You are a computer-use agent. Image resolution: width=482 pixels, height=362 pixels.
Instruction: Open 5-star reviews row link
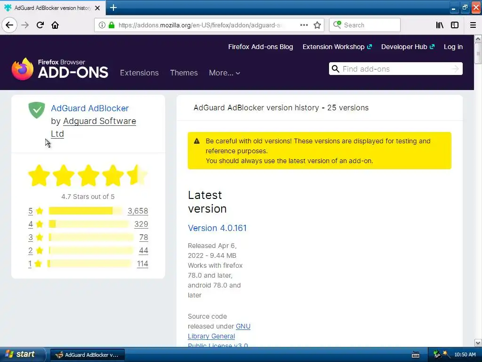coord(88,211)
